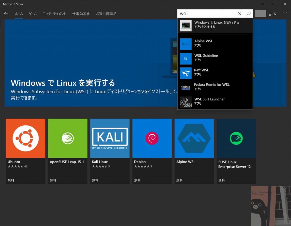
Task: Click the SUSE Linux Enterprise Server 12 title
Action: point(234,164)
